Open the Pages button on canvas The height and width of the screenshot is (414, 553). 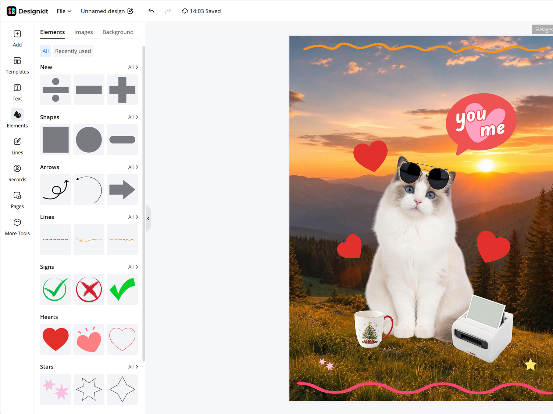(x=543, y=29)
